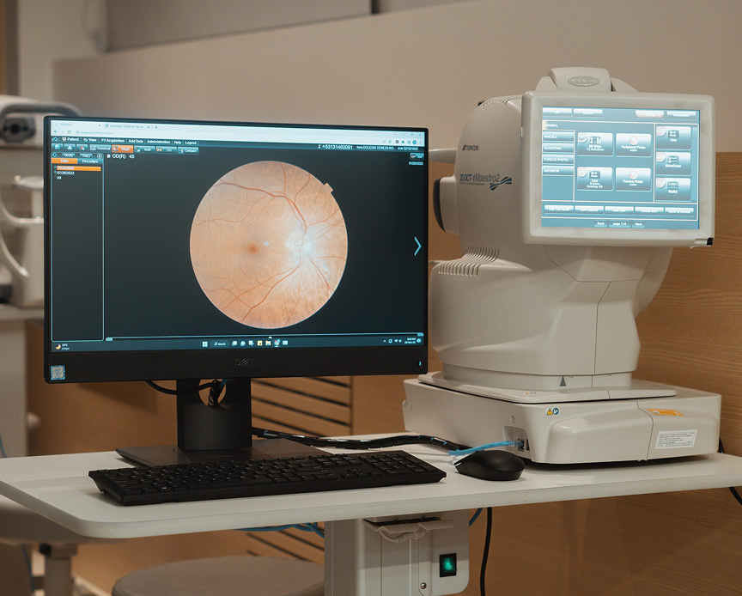Tap the Radial scan pattern tile
The height and width of the screenshot is (596, 742).
coord(672,187)
